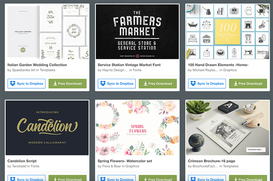Open Fonts category under Candelion Script
Screen dimensions: 273x181
[x=35, y=166]
